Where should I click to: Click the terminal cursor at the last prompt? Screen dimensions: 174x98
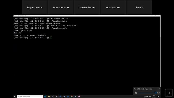51,38
